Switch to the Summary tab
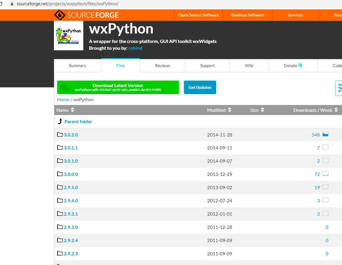The height and width of the screenshot is (265, 342). point(77,66)
